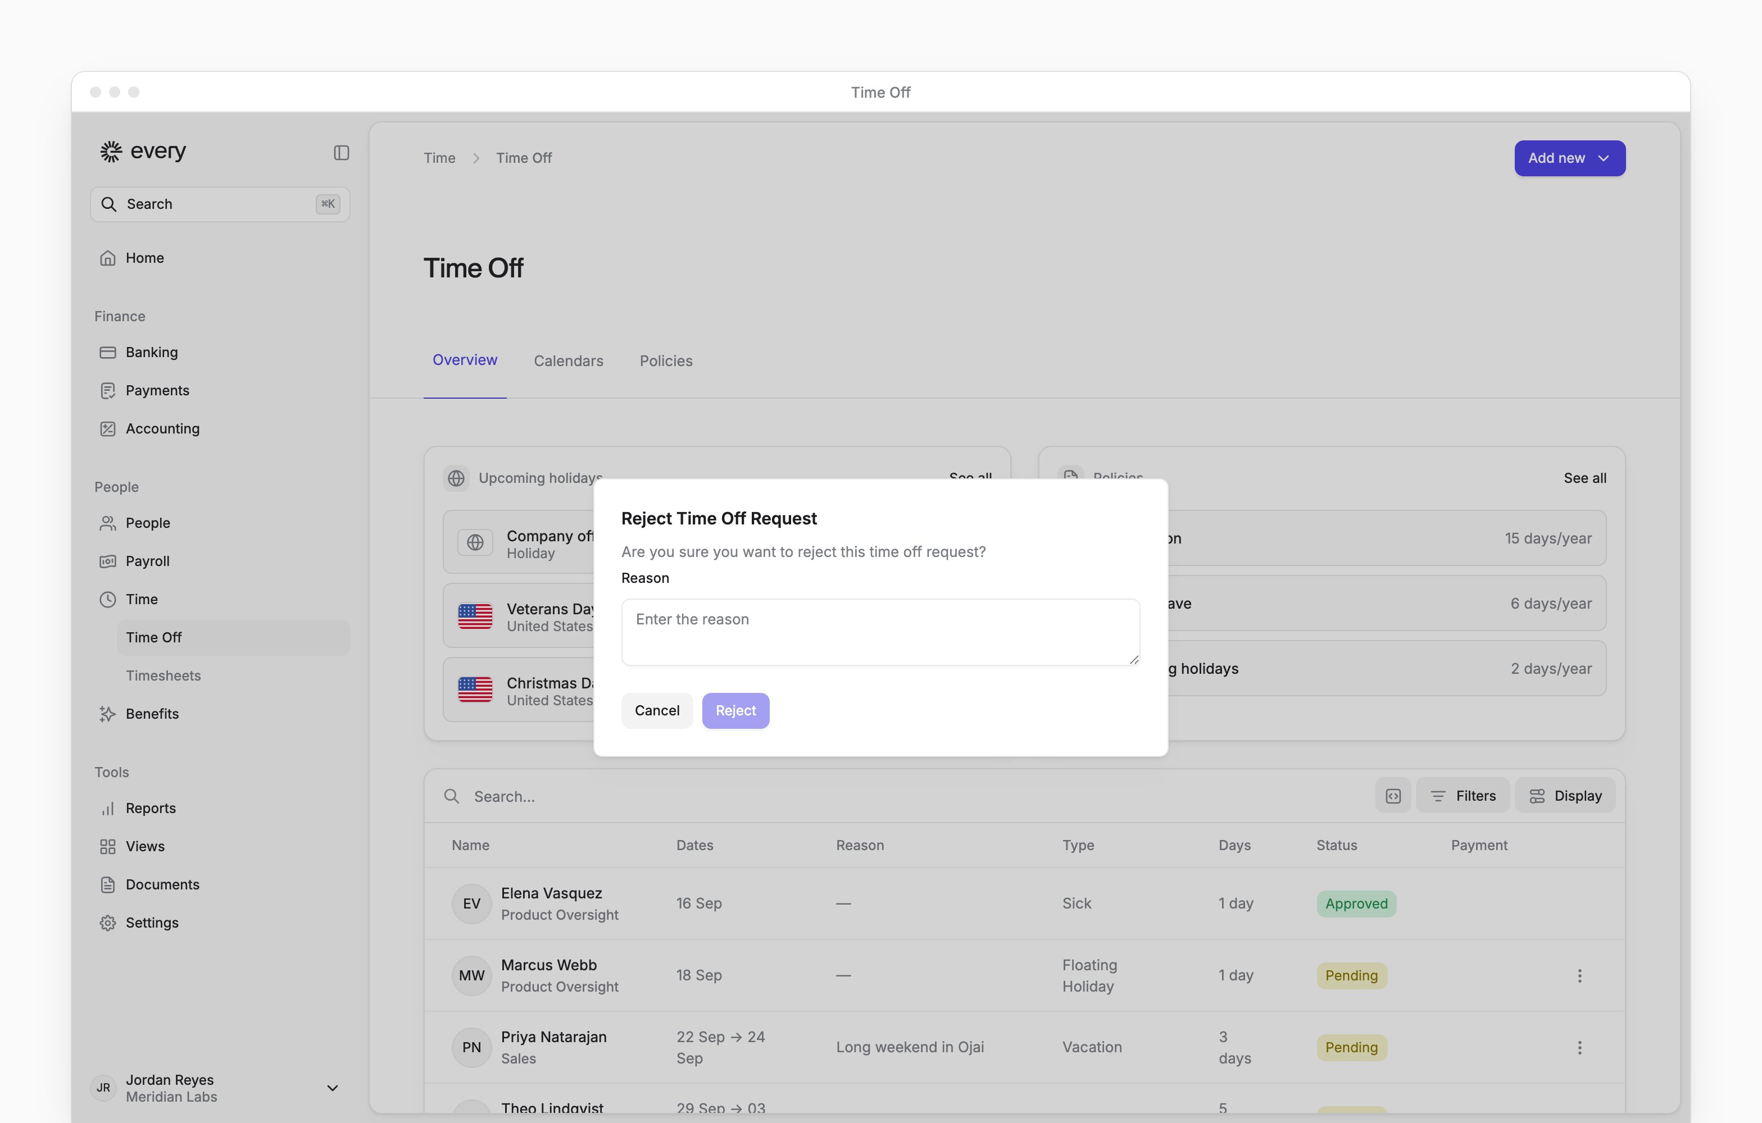Open the Display options
Viewport: 1762px width, 1123px height.
click(1564, 796)
